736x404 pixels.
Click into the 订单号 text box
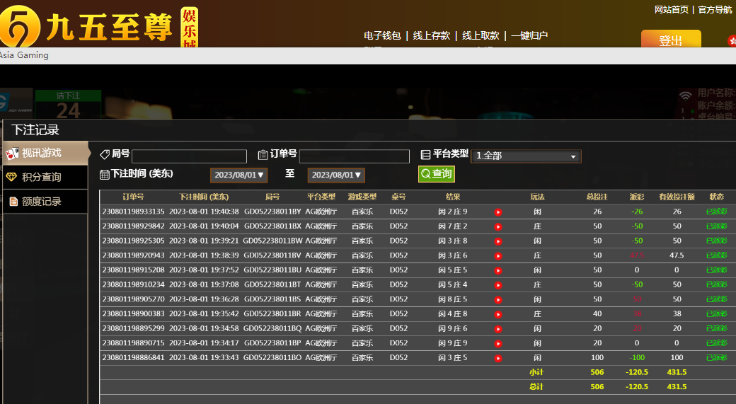tap(354, 156)
